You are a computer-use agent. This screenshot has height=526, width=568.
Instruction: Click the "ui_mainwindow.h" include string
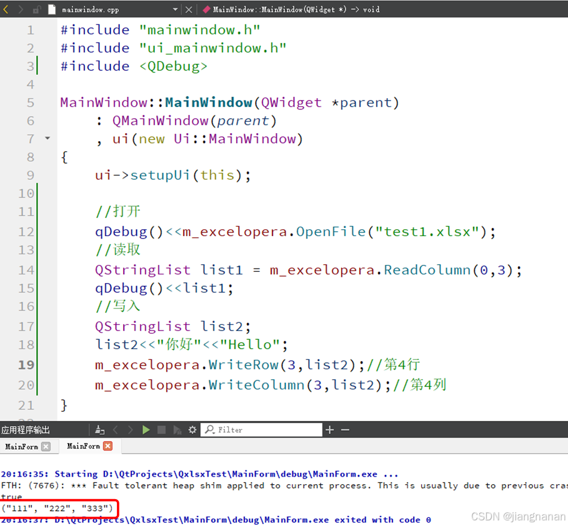click(x=213, y=48)
